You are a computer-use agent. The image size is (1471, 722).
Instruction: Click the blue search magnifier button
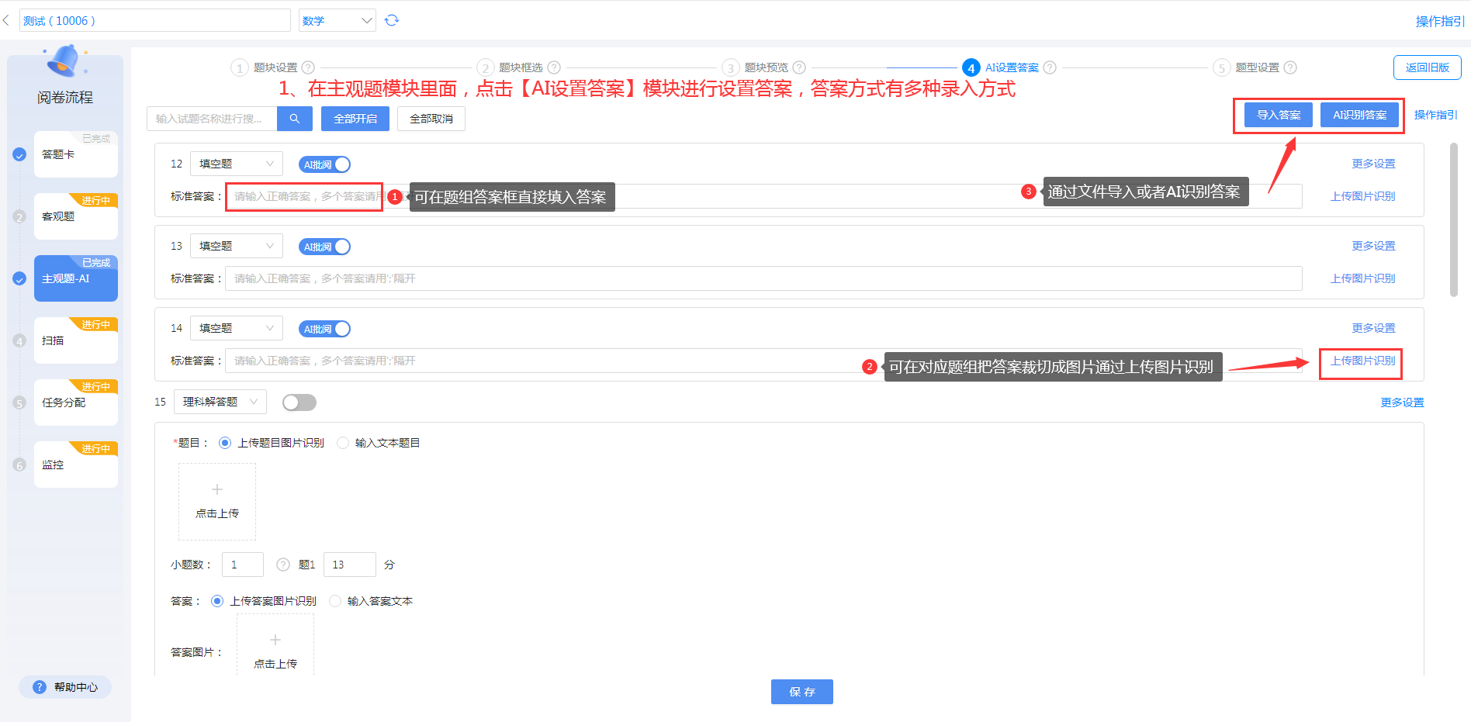295,119
